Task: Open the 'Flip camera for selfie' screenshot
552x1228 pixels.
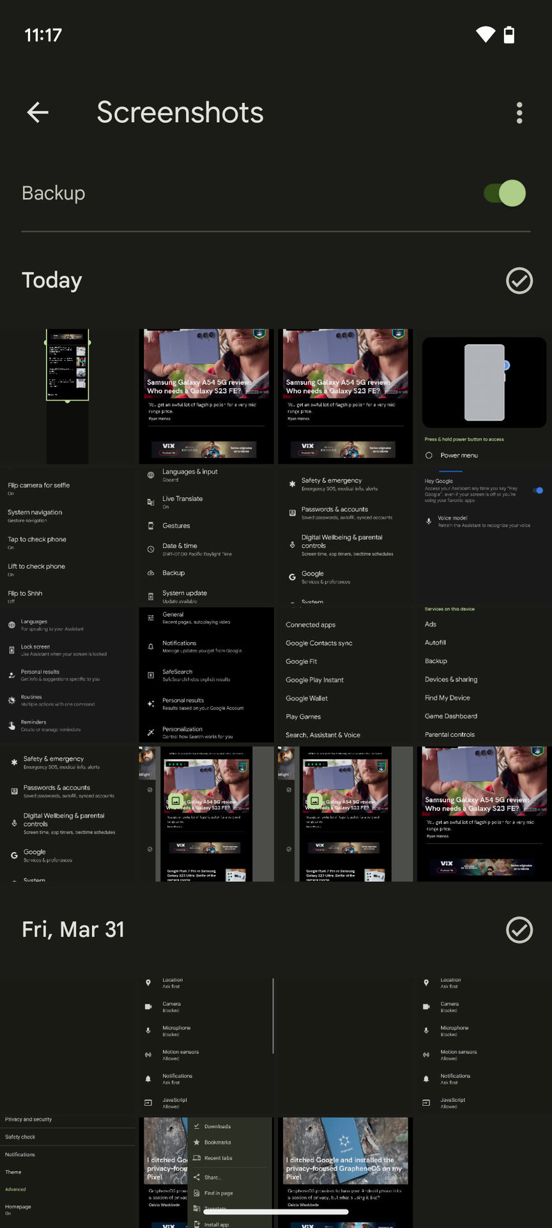Action: (67, 535)
